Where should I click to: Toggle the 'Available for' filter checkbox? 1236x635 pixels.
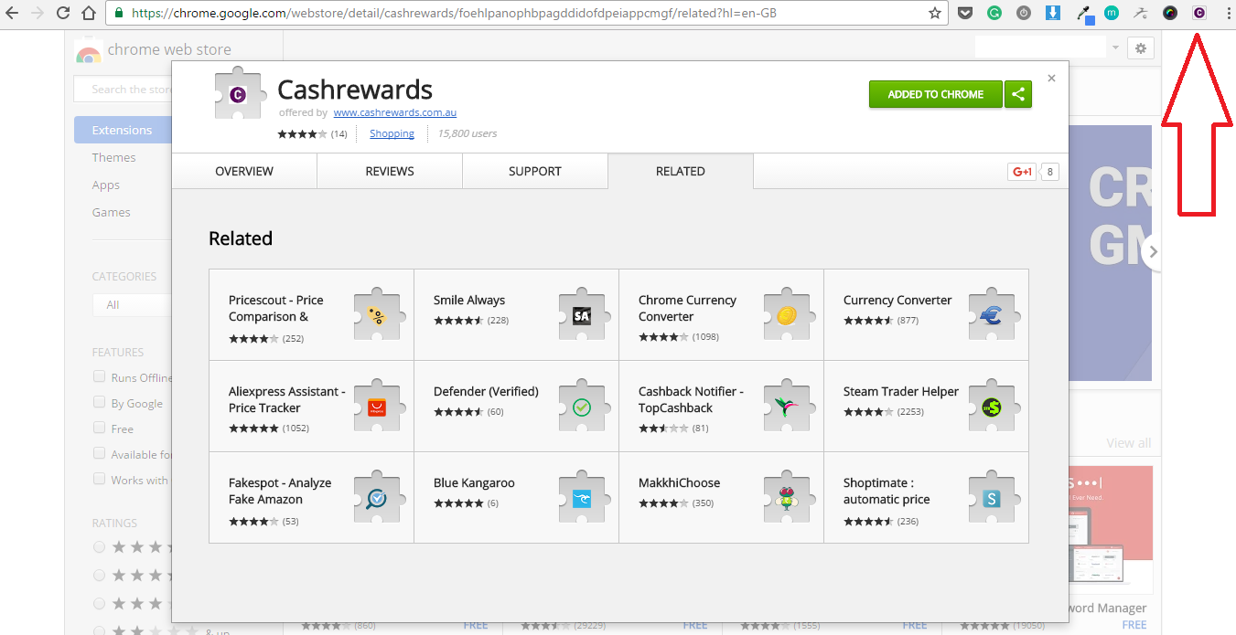click(x=99, y=453)
